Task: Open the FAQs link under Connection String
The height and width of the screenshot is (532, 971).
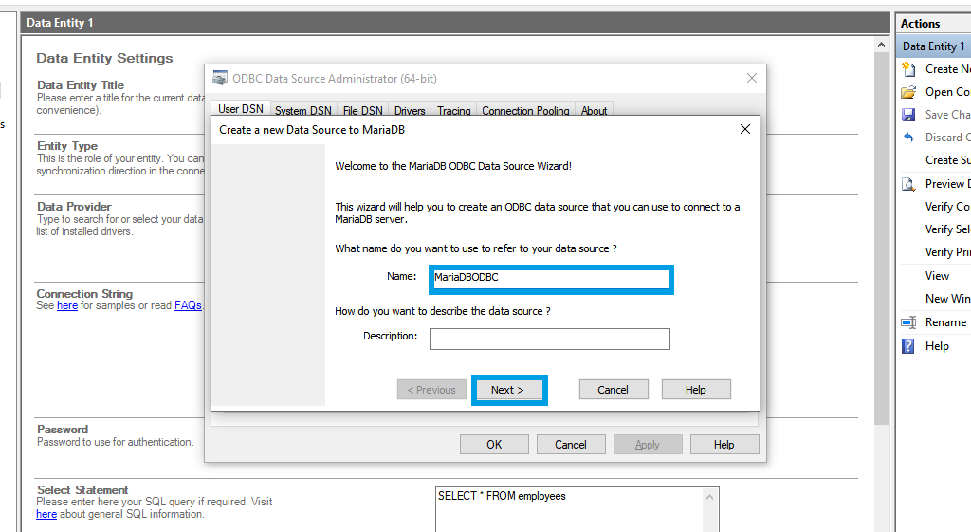Action: [x=188, y=306]
